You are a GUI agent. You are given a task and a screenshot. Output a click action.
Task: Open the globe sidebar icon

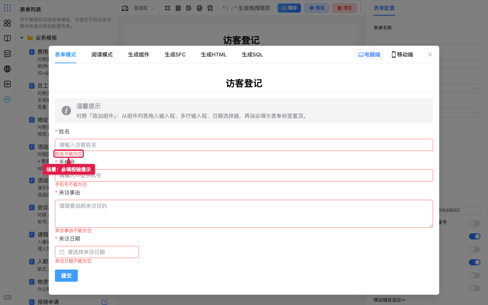(x=7, y=69)
